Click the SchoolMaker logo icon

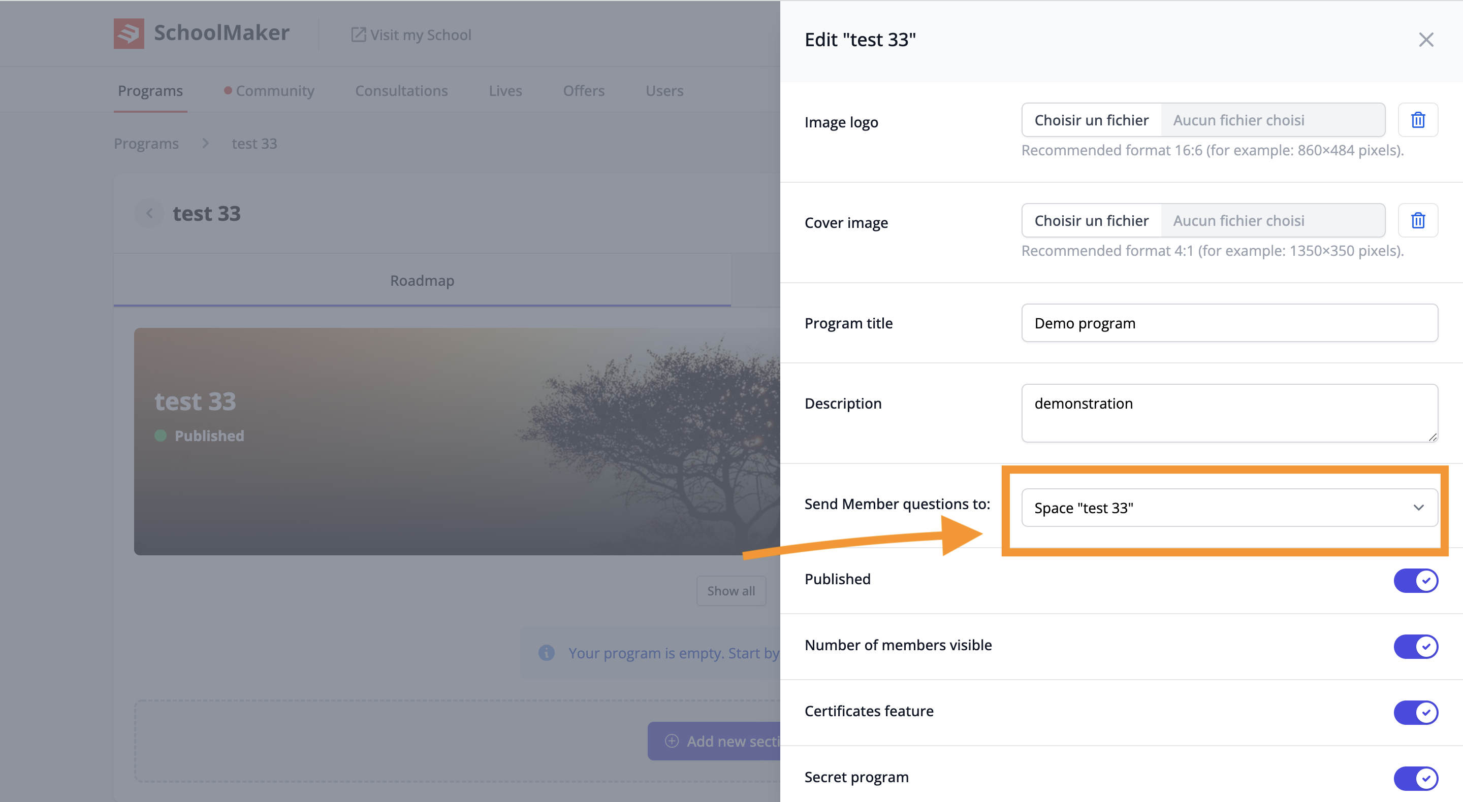tap(129, 34)
